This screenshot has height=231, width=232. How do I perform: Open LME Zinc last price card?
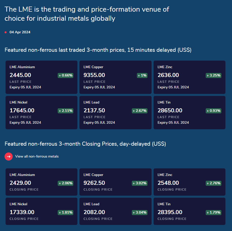click(x=189, y=77)
